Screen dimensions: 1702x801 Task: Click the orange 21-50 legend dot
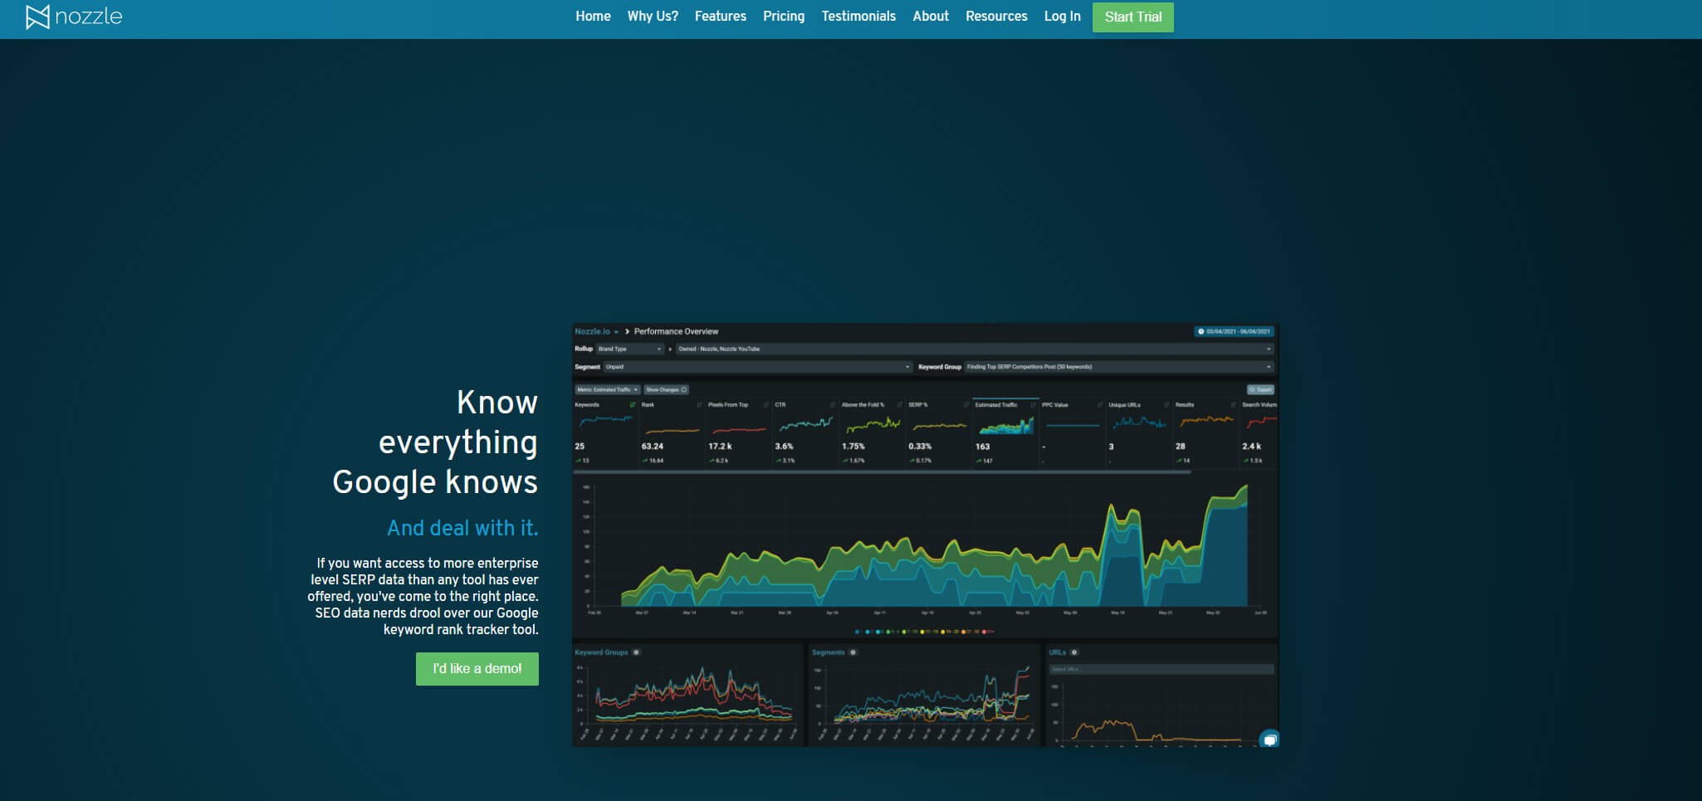coord(963,632)
